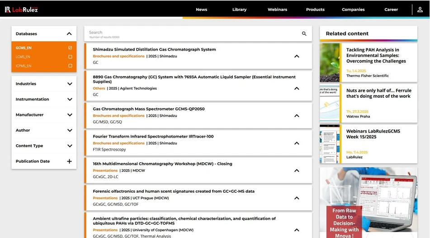This screenshot has height=238, width=430.
Task: Collapse the MDCW Closing result chevron
Action: tap(297, 171)
